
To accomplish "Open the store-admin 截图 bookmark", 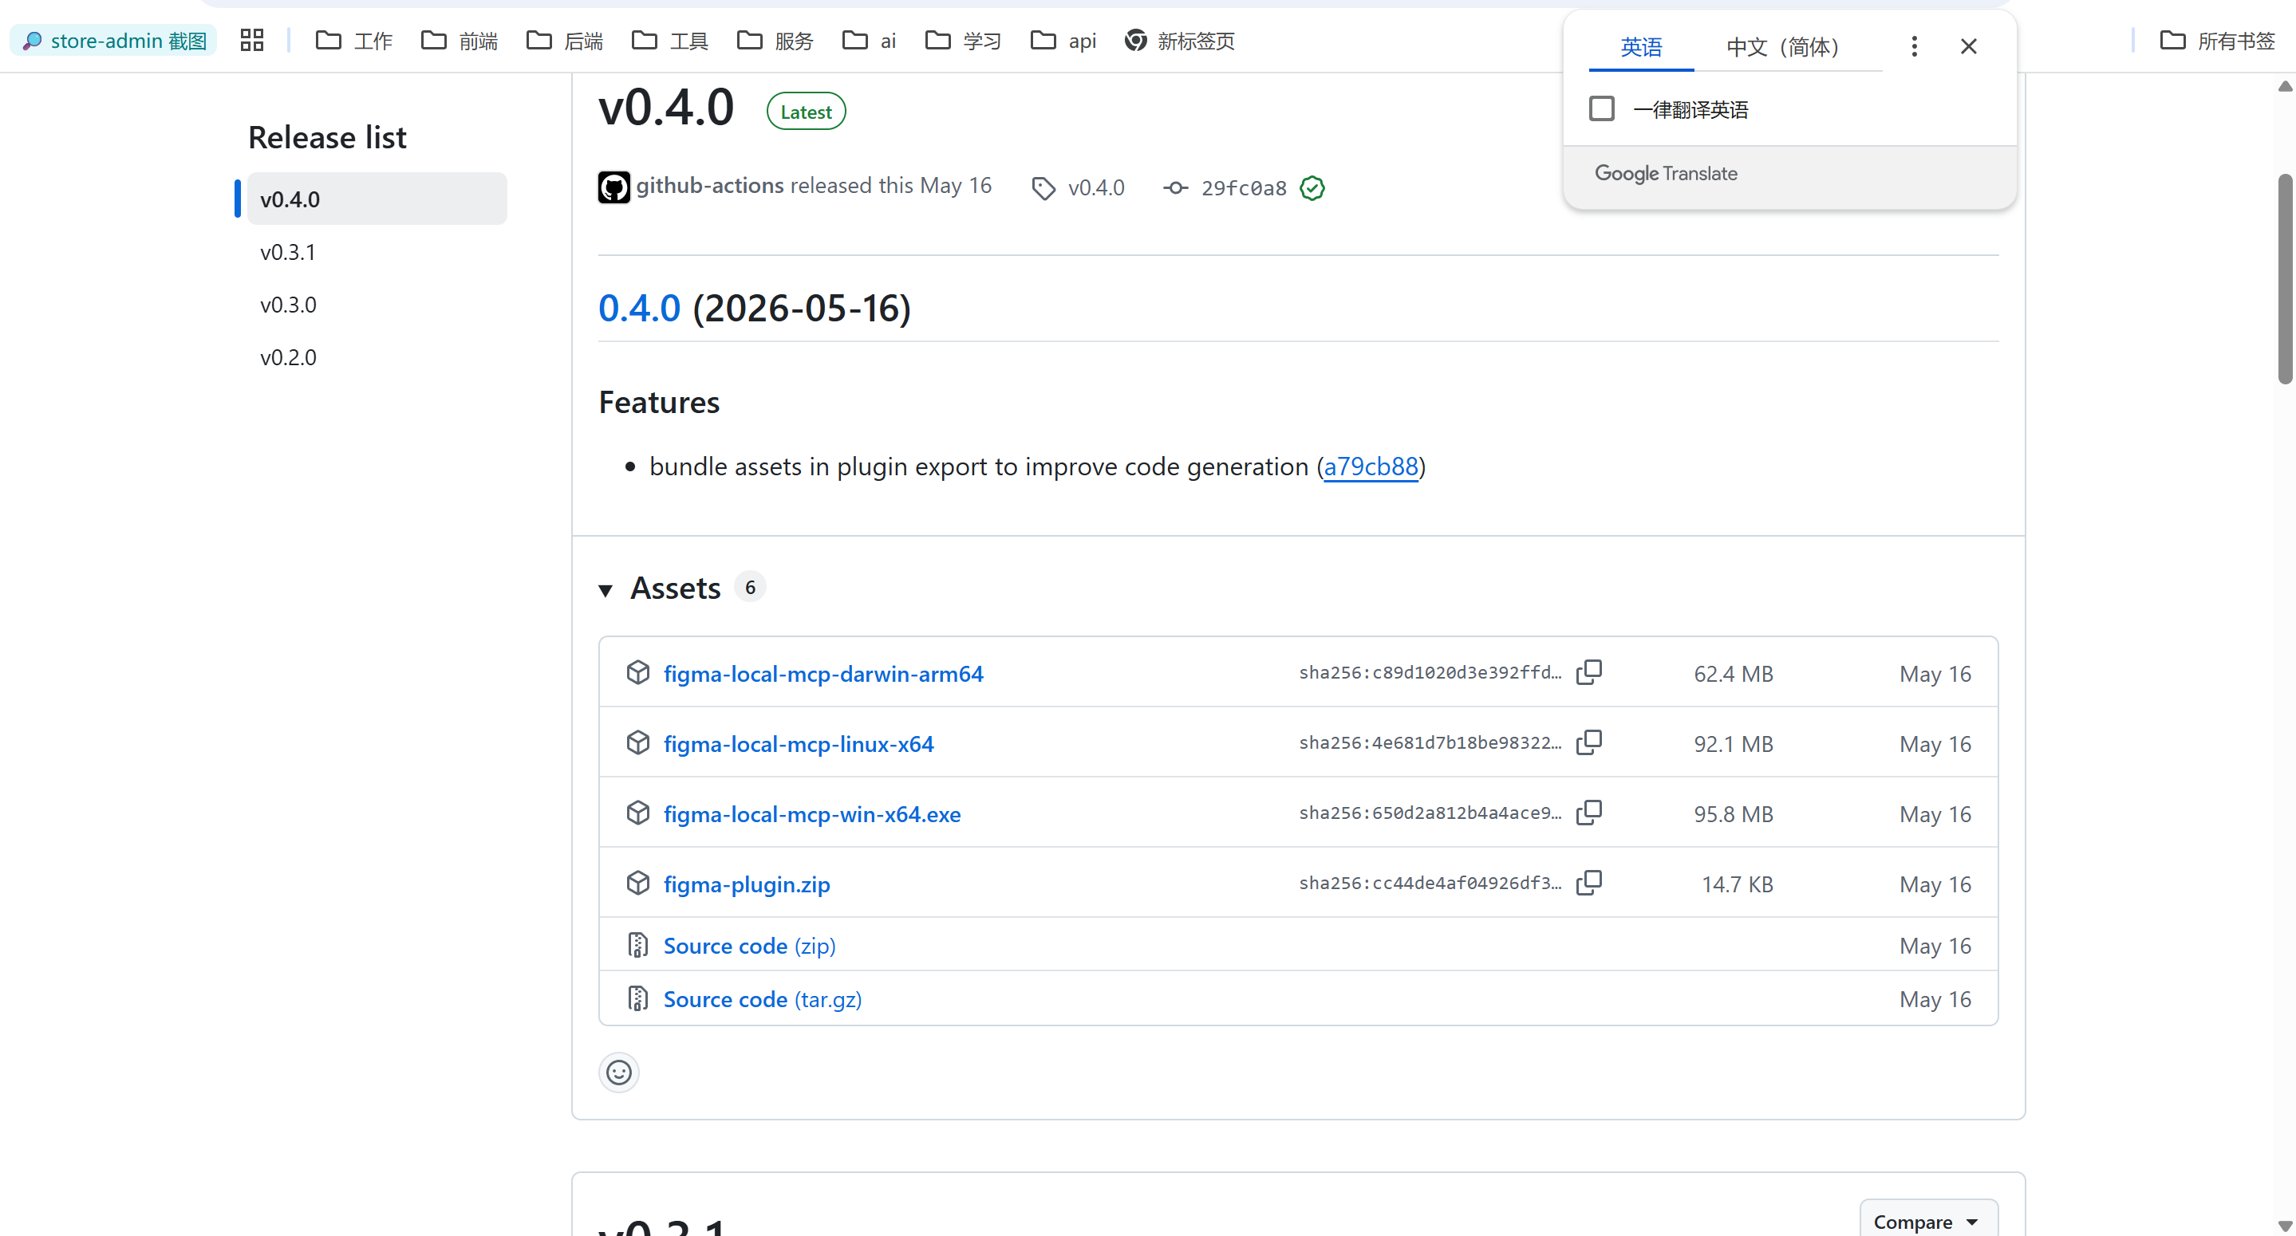I will [114, 40].
